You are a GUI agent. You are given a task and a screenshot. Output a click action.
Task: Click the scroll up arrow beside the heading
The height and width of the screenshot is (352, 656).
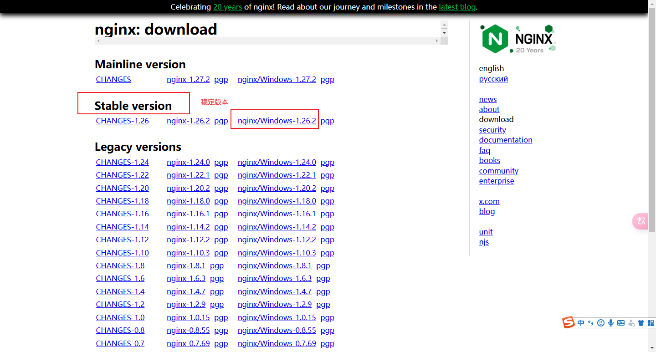tap(444, 25)
